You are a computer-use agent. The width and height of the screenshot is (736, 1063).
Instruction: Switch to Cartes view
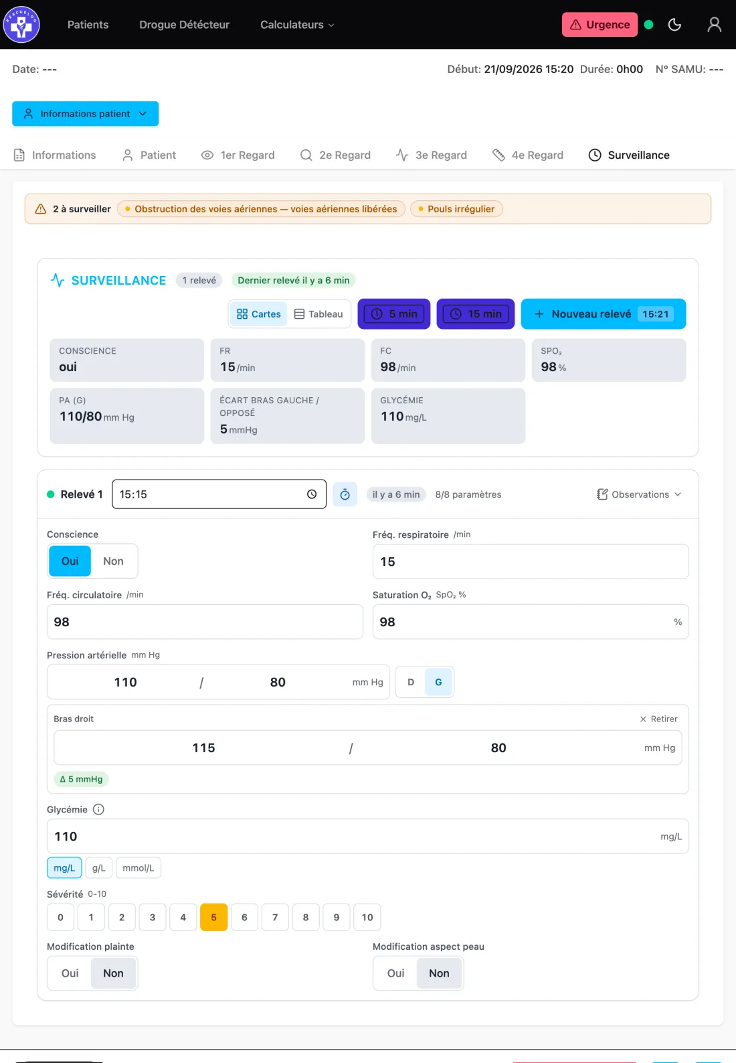(x=259, y=314)
